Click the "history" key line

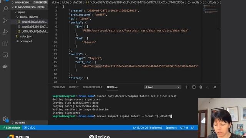78,78
